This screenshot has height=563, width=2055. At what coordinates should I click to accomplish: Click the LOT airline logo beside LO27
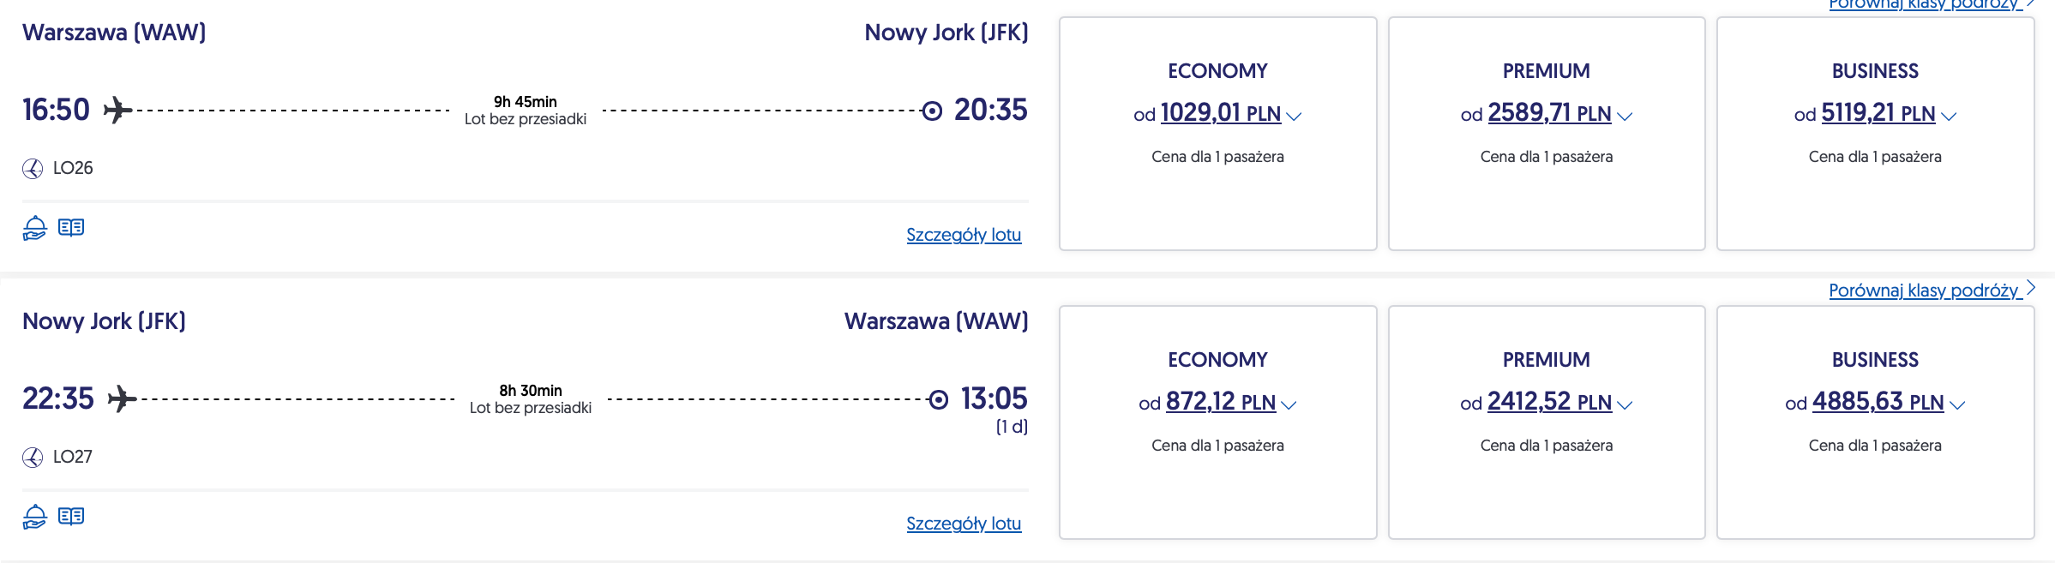pos(33,458)
